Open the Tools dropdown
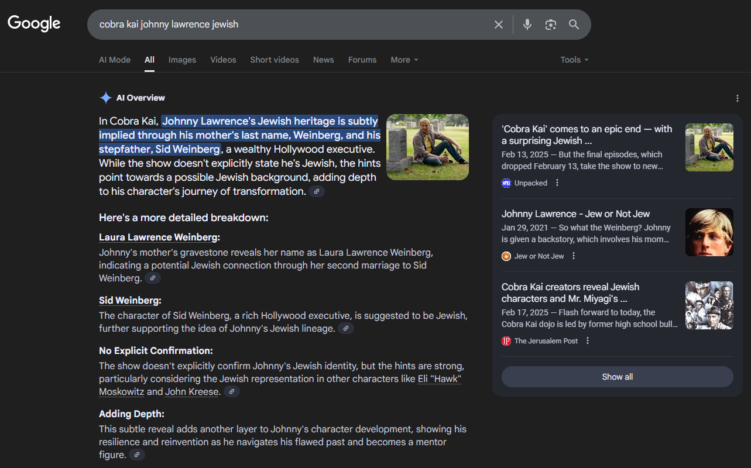 coord(574,60)
